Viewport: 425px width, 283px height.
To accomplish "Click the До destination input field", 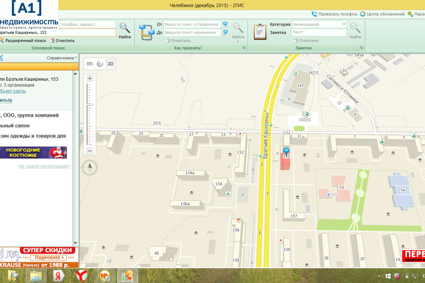I will click(192, 33).
